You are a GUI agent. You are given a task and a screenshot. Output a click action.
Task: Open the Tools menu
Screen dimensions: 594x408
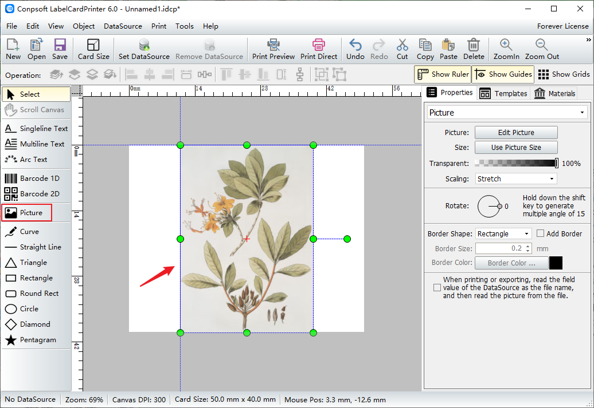click(185, 26)
